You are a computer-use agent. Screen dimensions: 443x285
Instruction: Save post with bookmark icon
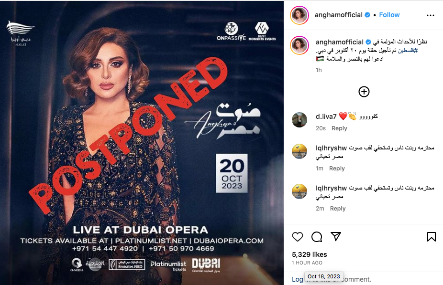432,237
